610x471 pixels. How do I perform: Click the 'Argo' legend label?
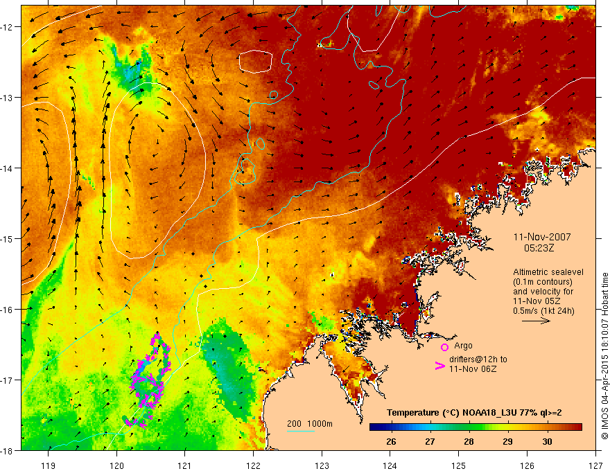(463, 346)
